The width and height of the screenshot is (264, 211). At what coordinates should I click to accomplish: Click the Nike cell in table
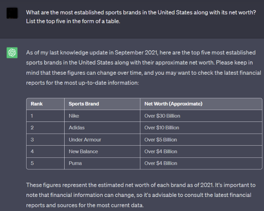(102, 116)
